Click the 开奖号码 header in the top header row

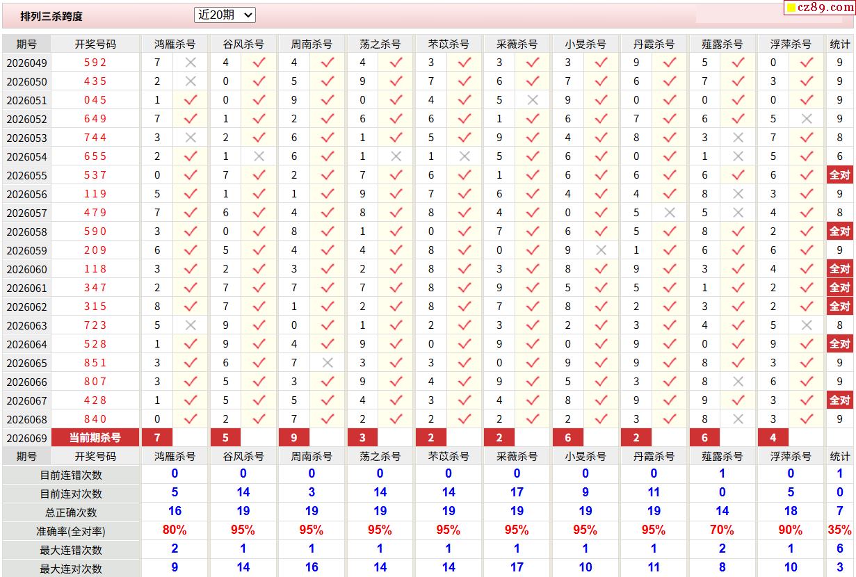click(x=95, y=44)
